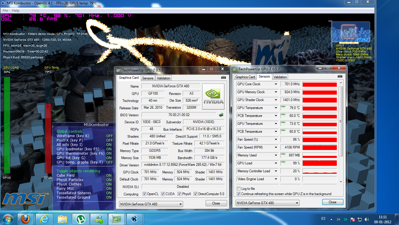Click the green BIOS save chip icon
The width and height of the screenshot is (399, 225).
222,115
